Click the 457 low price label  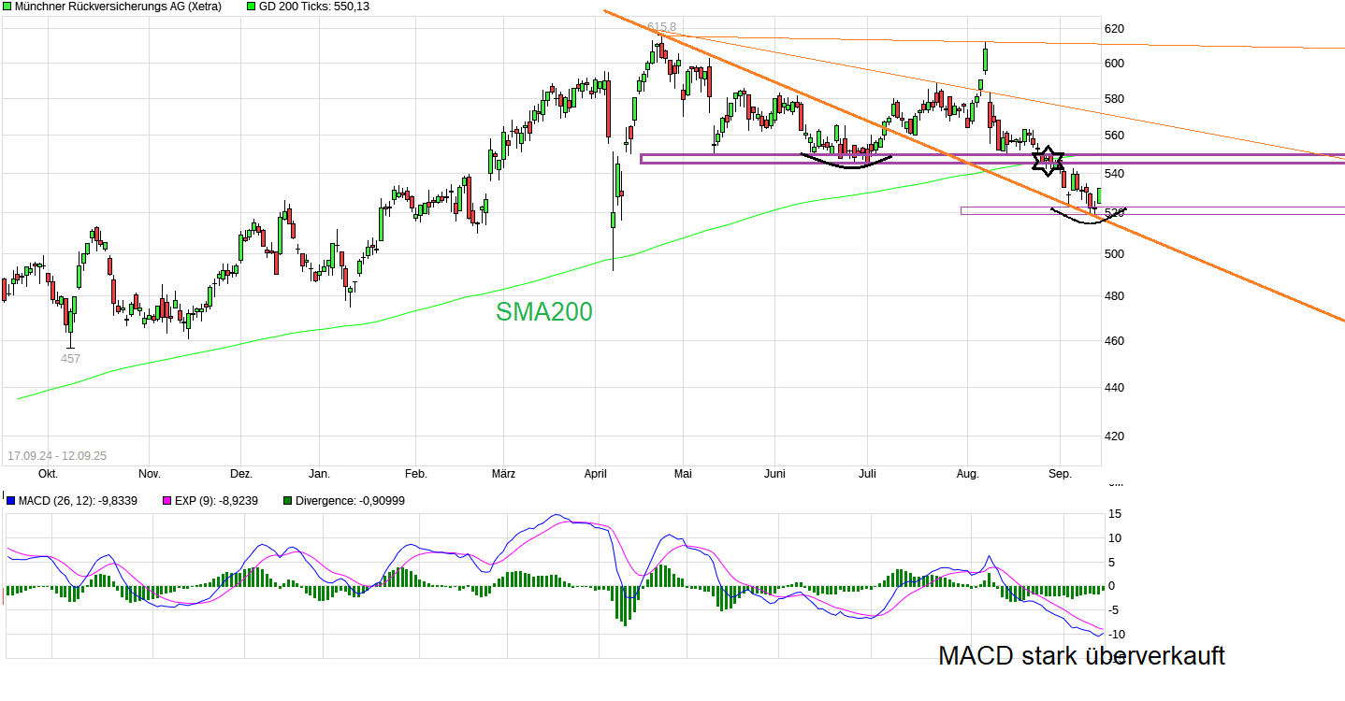[x=70, y=358]
